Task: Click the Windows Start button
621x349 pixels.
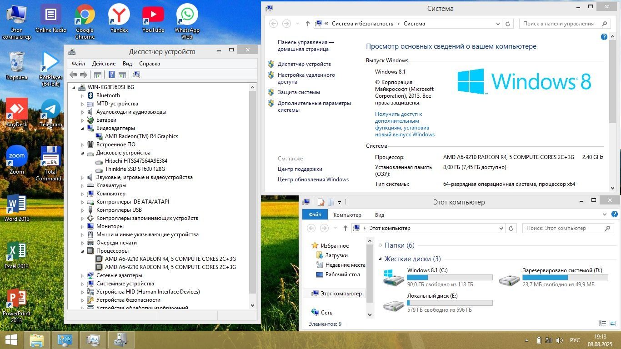Action: point(11,340)
